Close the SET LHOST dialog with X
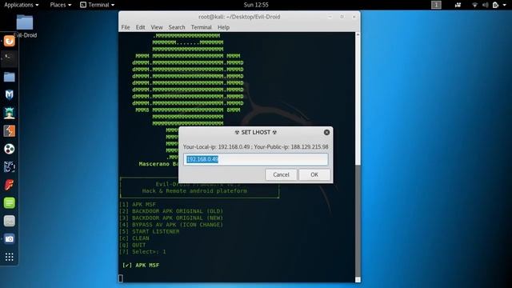512x288 pixels. 326,132
